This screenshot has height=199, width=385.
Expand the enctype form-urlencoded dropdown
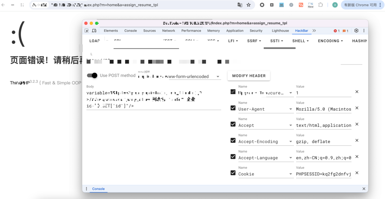coord(218,77)
